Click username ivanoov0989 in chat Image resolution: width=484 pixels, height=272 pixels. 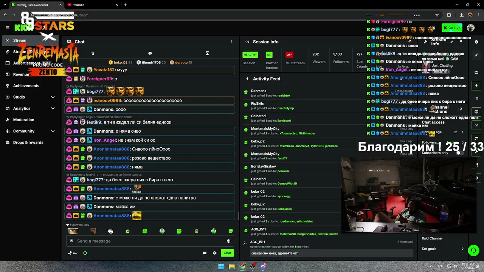coord(107,100)
